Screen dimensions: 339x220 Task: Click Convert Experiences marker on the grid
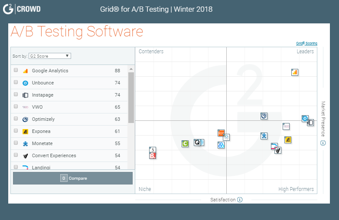pyautogui.click(x=278, y=150)
